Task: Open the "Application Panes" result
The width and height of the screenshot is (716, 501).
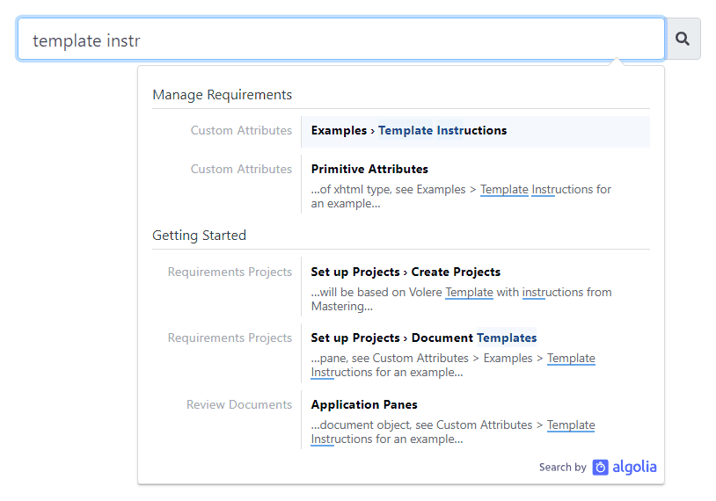Action: tap(364, 404)
